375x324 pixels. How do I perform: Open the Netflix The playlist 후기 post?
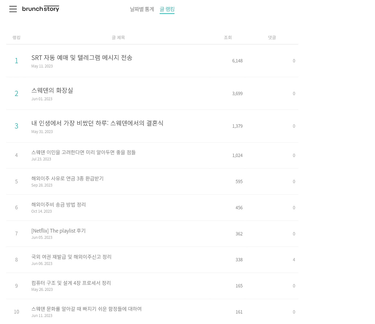tap(59, 230)
